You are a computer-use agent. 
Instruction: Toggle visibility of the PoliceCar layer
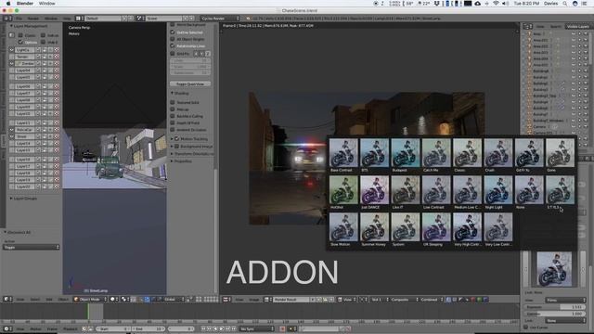pyautogui.click(x=11, y=130)
